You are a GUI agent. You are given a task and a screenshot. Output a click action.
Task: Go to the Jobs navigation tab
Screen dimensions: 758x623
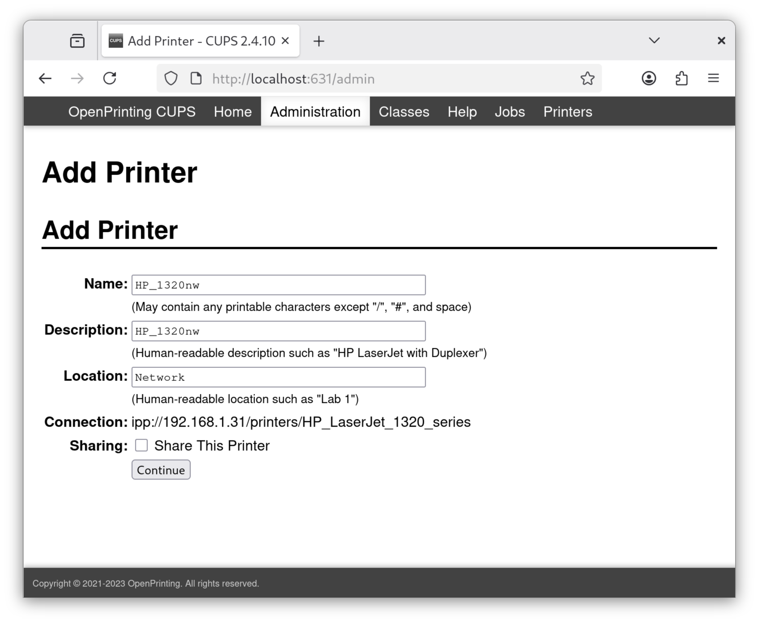(509, 112)
